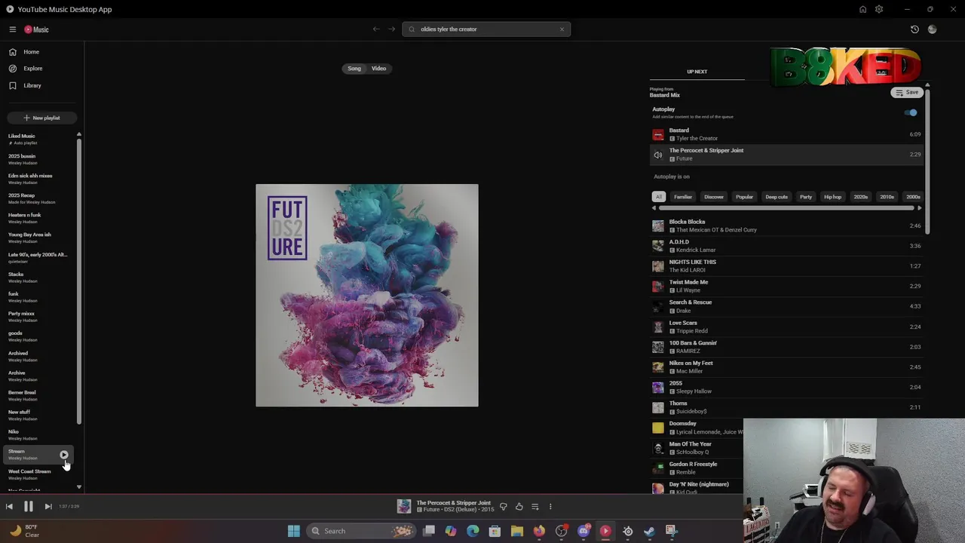The height and width of the screenshot is (543, 965).
Task: Open the West Coast Stream playlist
Action: click(39, 474)
